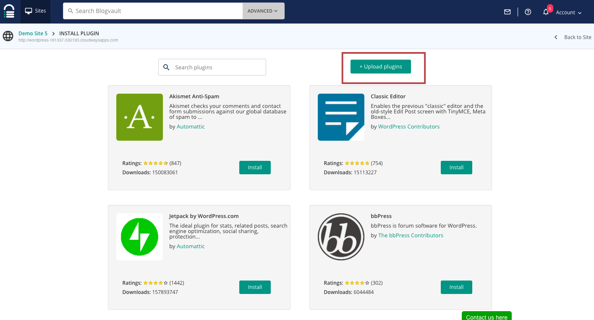594x320 pixels.
Task: Click the Classic Editor title
Action: [x=388, y=96]
